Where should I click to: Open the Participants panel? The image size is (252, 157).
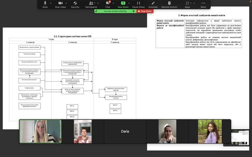pos(90,4)
